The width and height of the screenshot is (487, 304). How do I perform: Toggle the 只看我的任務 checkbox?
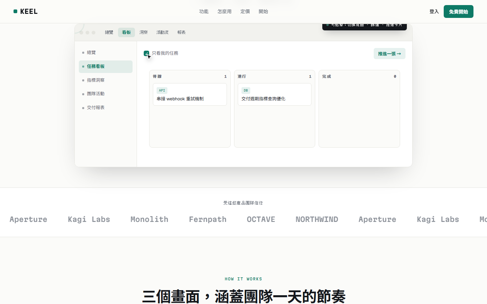pos(146,53)
